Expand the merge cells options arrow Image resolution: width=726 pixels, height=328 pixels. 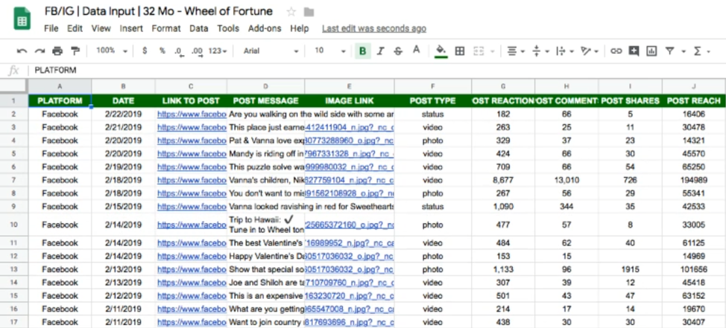(492, 51)
